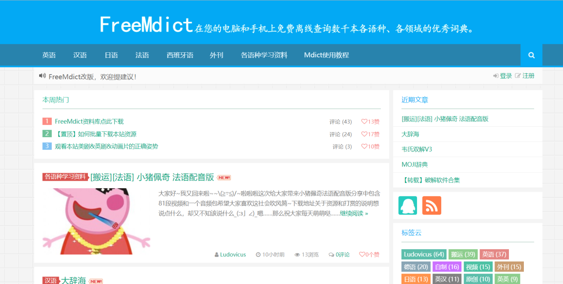Like the post with 13赞

370,122
